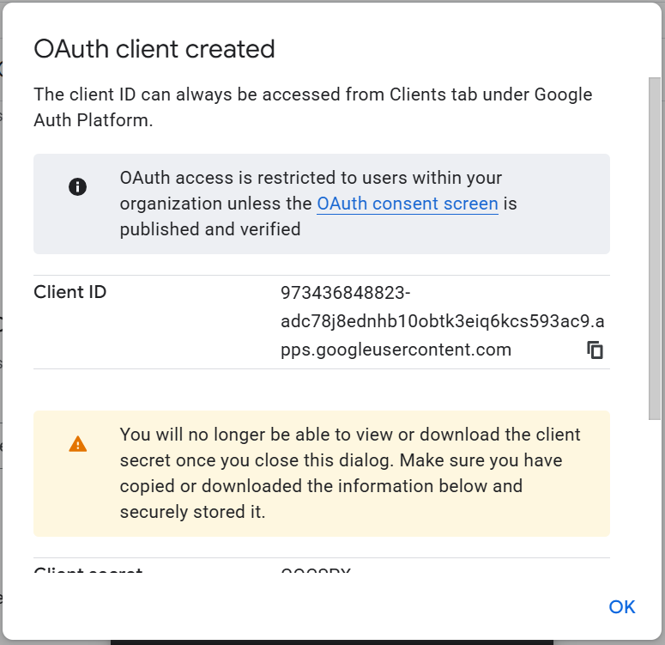The width and height of the screenshot is (665, 645).
Task: Click the "Auth Platform." line of the description
Action: 93,120
